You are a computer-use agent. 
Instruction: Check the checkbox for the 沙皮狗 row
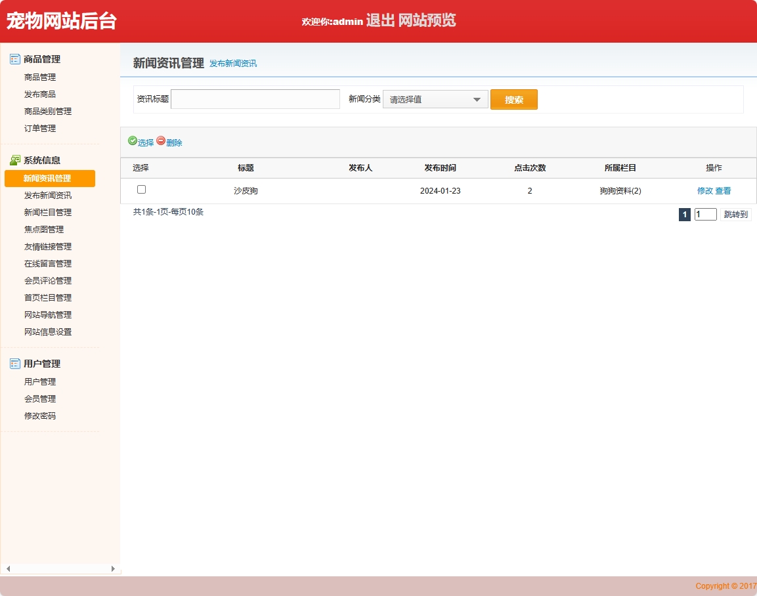141,190
